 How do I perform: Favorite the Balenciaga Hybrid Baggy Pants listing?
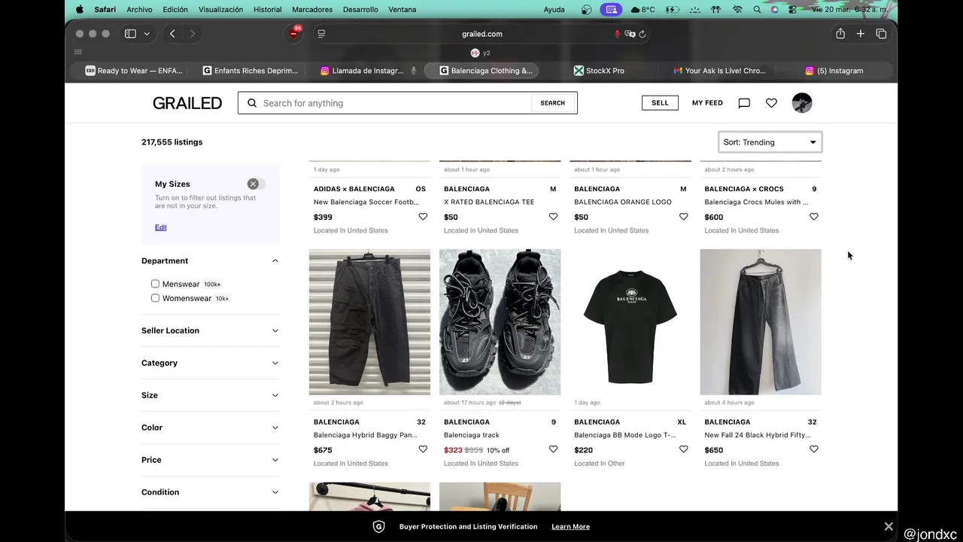pyautogui.click(x=423, y=449)
